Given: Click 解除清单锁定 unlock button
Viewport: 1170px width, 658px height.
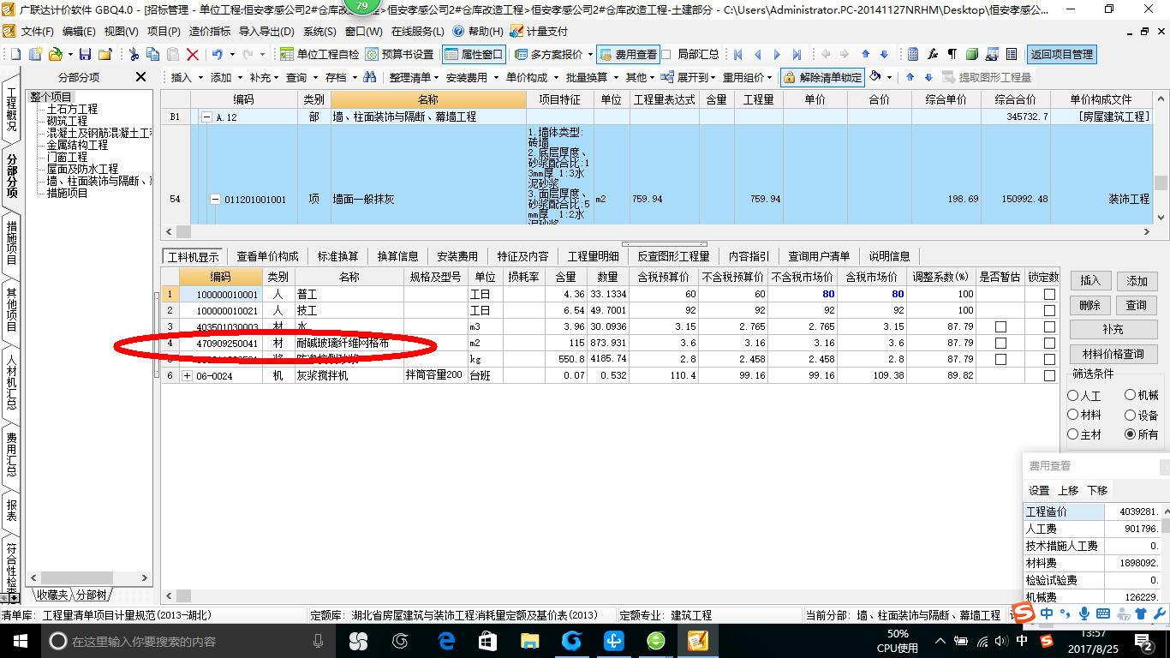Looking at the screenshot, I should [822, 77].
